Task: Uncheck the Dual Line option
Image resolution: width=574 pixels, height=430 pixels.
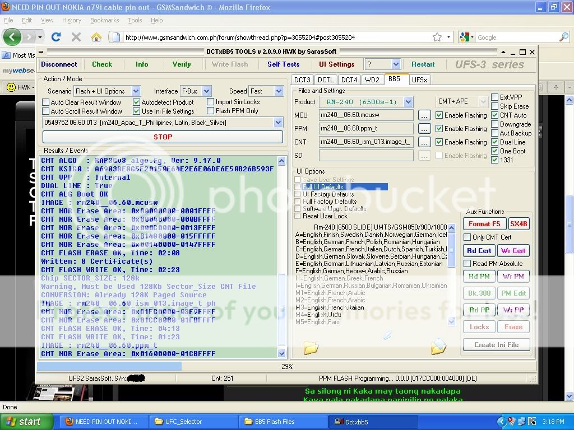Action: pyautogui.click(x=494, y=142)
